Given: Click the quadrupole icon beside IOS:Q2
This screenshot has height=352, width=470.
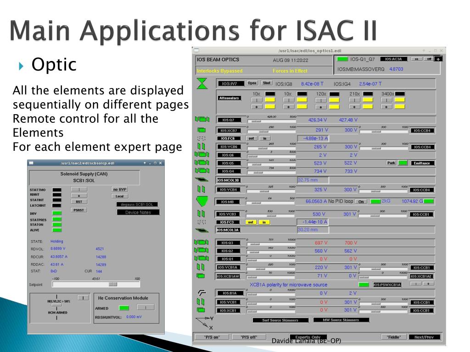Looking at the screenshot, I should [x=201, y=250].
